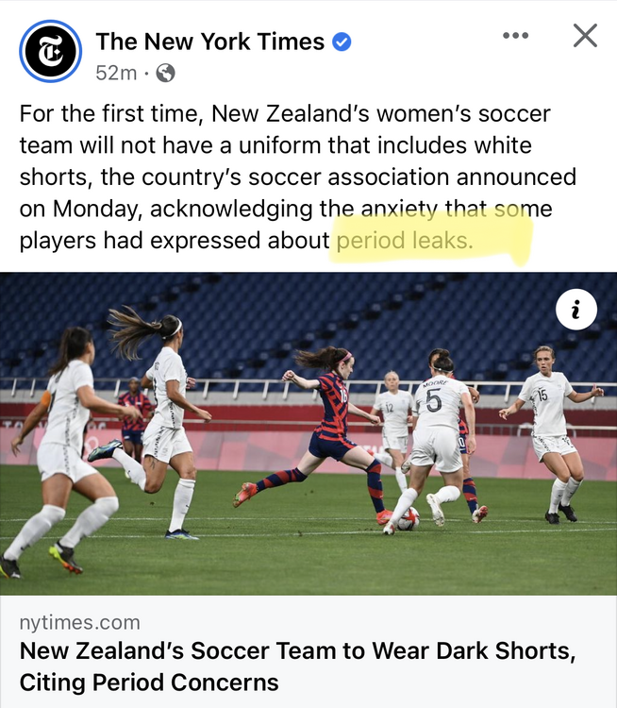This screenshot has height=708, width=617.
Task: Click the blue verified badge
Action: (342, 42)
